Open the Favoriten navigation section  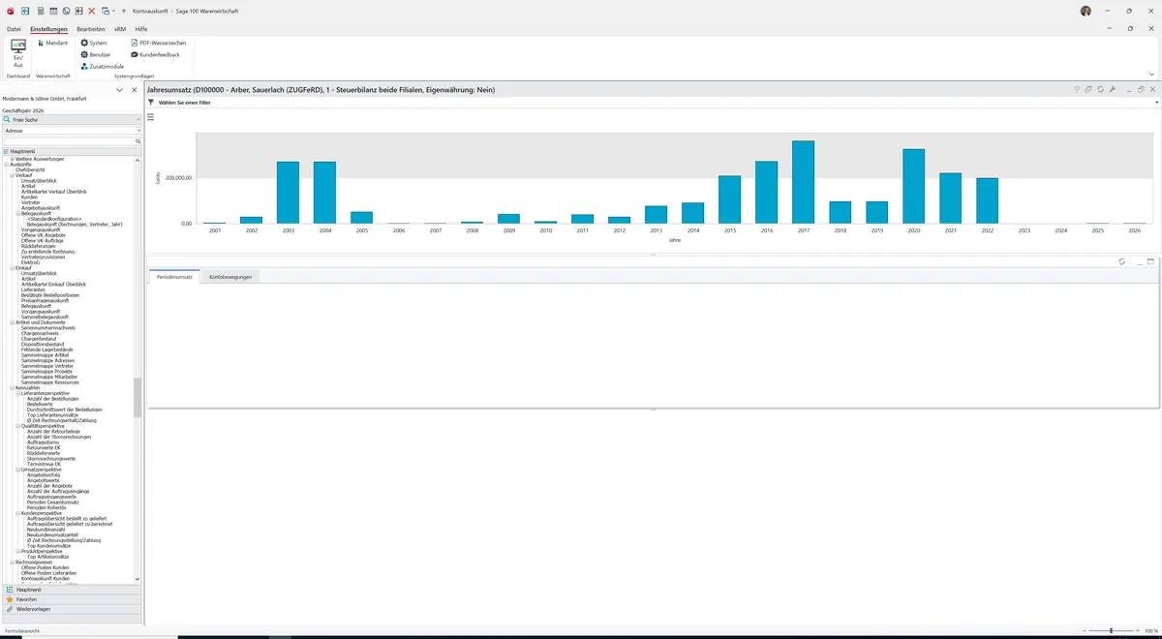point(72,599)
